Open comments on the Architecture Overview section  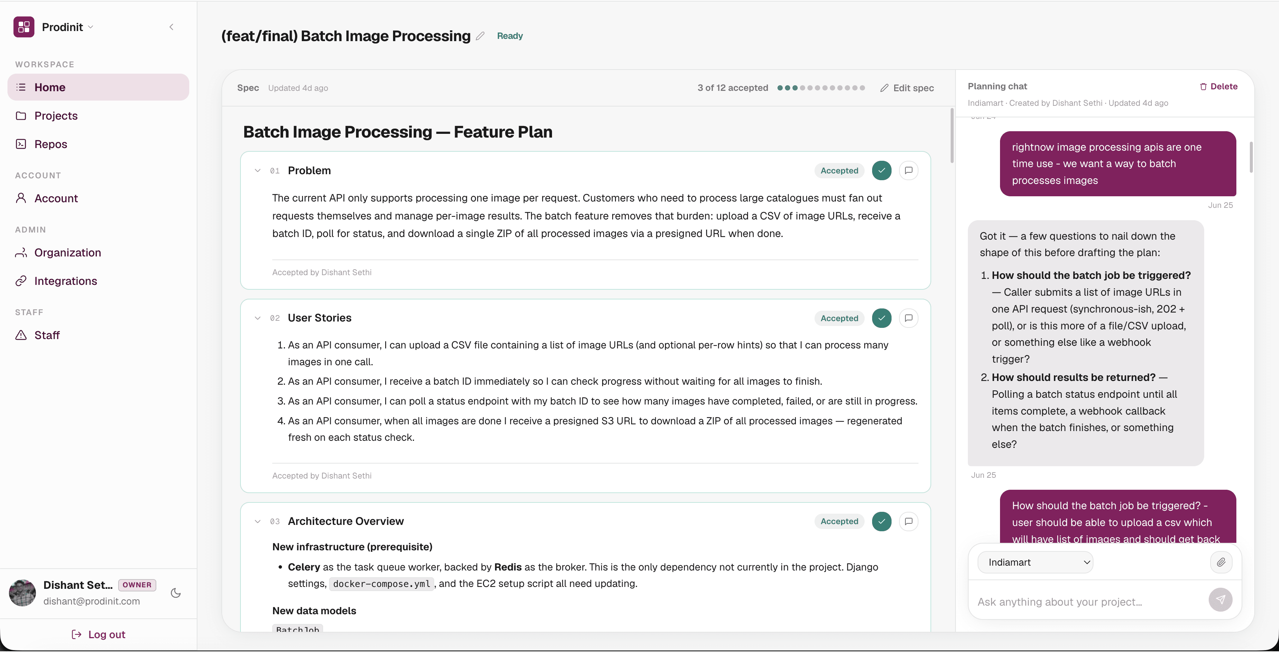click(x=909, y=522)
